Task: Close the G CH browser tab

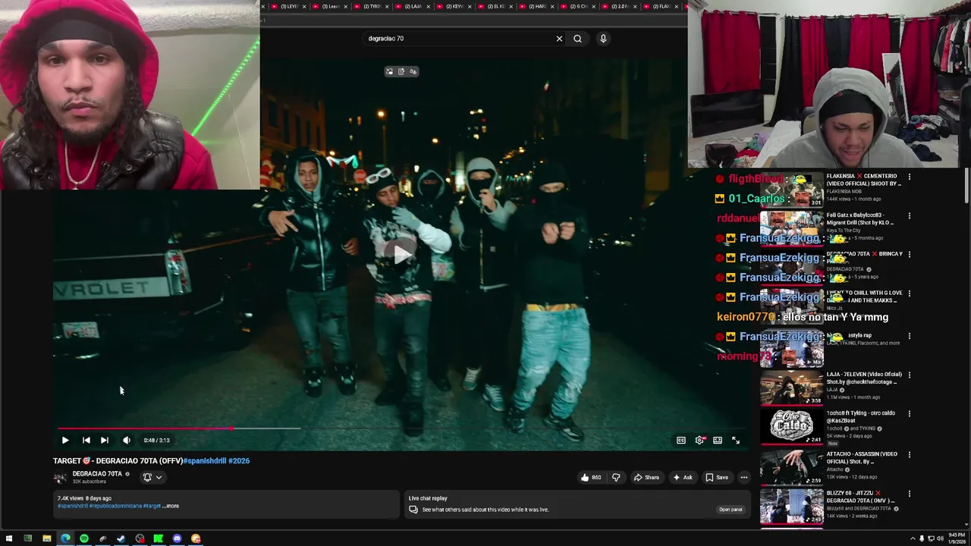Action: [x=593, y=6]
